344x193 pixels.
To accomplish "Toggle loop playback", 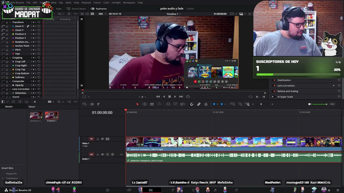I will [x=188, y=96].
